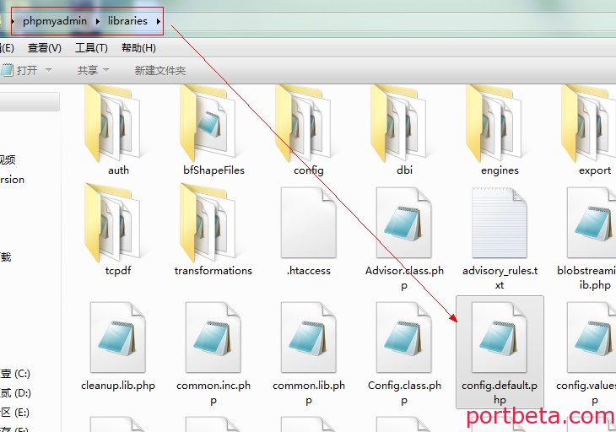Select the common.inc.php file icon
The width and height of the screenshot is (616, 432).
(213, 337)
